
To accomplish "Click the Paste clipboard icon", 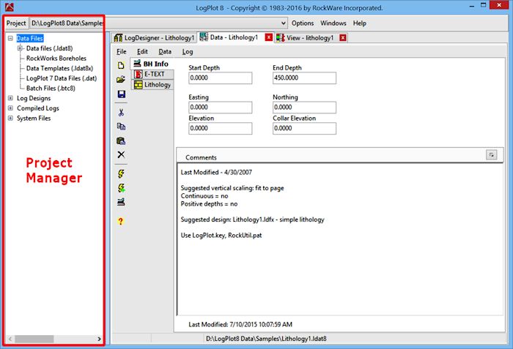I will click(121, 140).
